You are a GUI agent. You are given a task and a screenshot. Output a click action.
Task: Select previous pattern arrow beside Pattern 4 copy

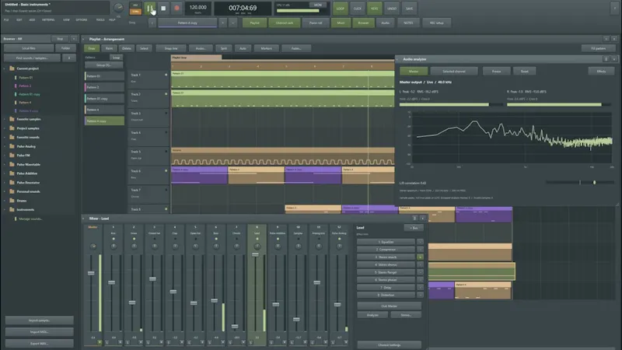coord(152,23)
